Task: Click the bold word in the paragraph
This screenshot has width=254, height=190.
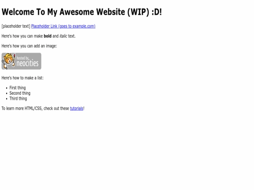Action: point(48,36)
